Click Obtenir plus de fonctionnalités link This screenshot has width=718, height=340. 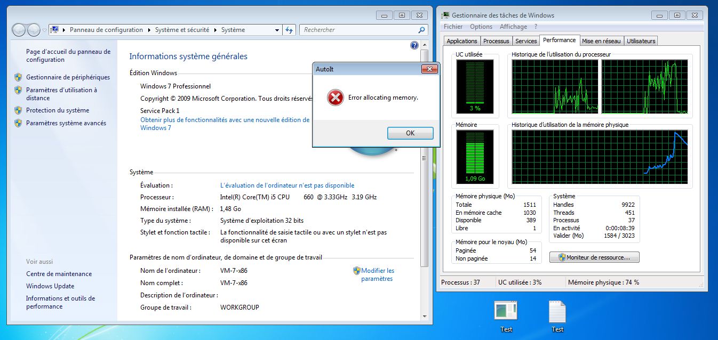click(225, 124)
